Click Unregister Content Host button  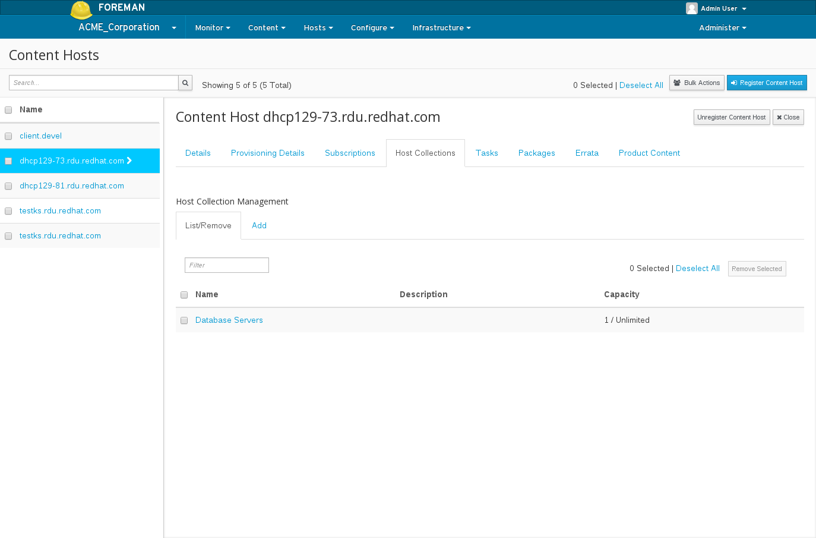[x=731, y=117]
